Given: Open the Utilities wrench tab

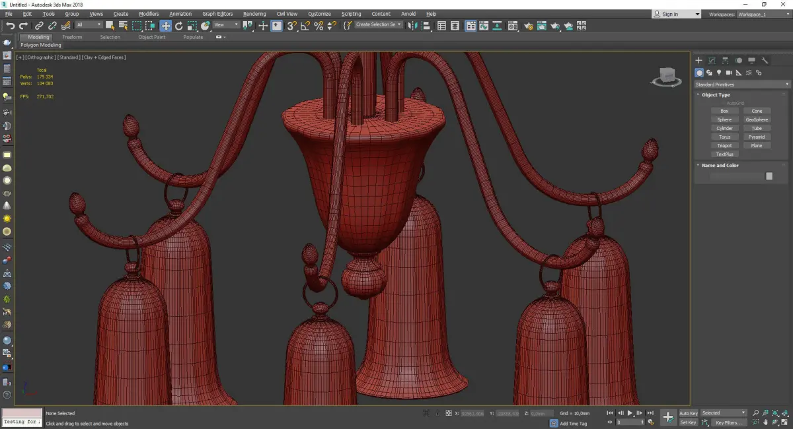Looking at the screenshot, I should click(765, 60).
